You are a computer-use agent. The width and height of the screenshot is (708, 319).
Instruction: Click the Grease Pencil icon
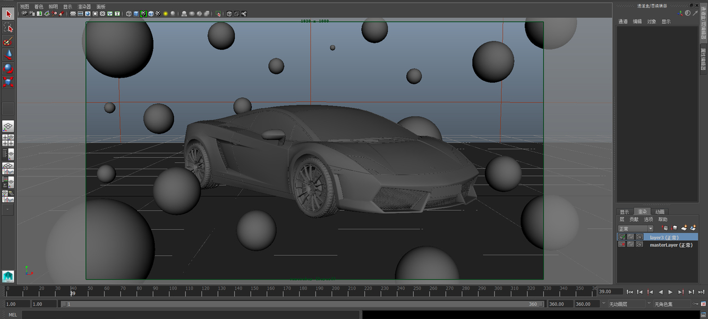(62, 14)
